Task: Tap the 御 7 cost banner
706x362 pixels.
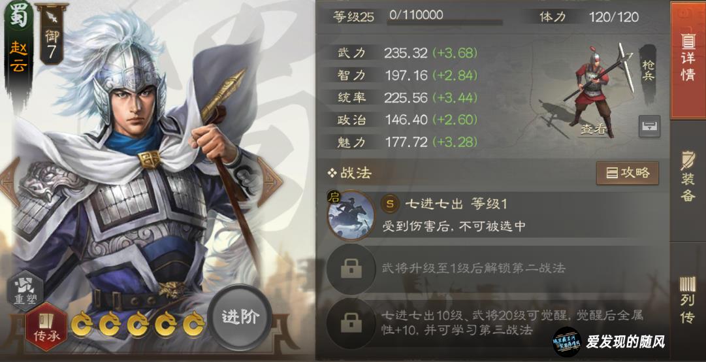Action: pos(52,34)
